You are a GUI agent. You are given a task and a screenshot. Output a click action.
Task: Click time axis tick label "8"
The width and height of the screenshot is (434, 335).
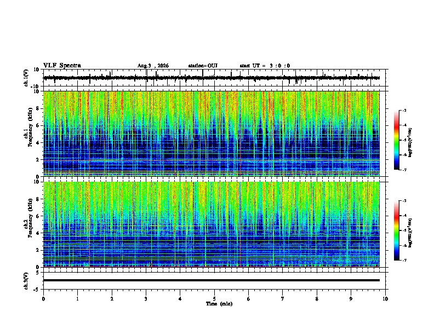[317, 299]
